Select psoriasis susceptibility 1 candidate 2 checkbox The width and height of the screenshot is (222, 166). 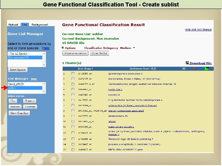pyautogui.click(x=73, y=144)
